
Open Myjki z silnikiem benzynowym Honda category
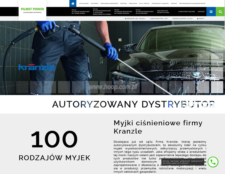[x=102, y=12]
